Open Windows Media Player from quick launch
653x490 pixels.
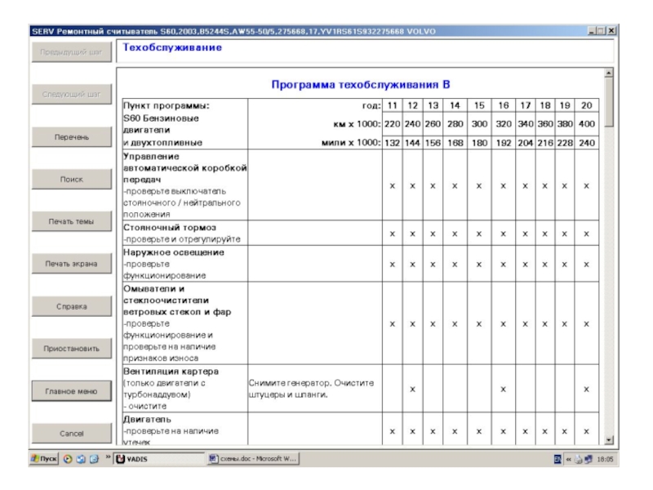pos(68,459)
